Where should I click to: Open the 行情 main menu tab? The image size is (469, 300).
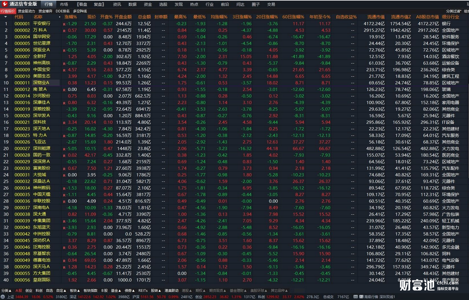[49, 4]
